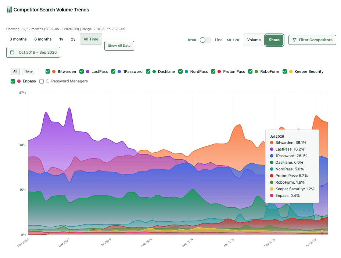Click the "Sep 2024" x-axis label
This screenshot has width=341, height=258.
(187, 243)
